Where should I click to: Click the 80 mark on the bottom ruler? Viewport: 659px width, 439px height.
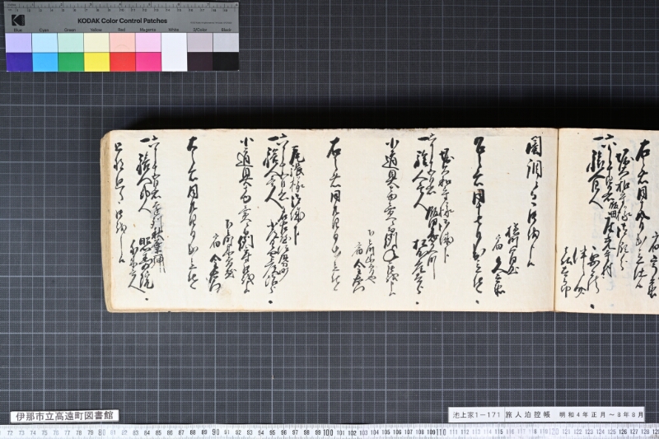pyautogui.click(x=101, y=432)
